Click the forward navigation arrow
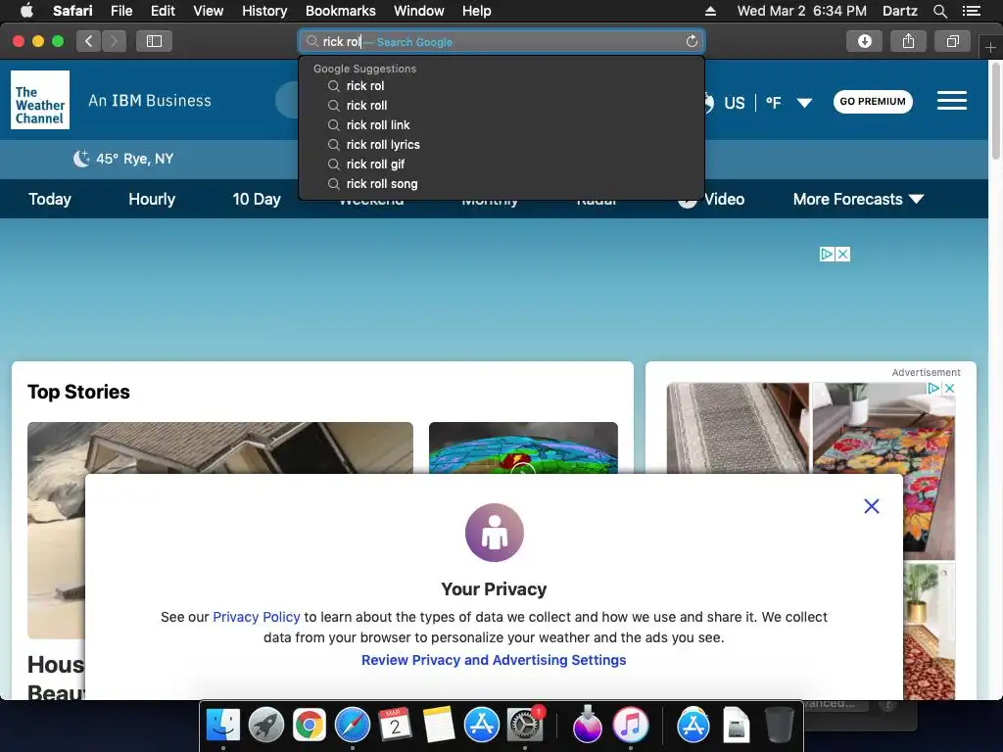The image size is (1003, 752). [x=114, y=41]
